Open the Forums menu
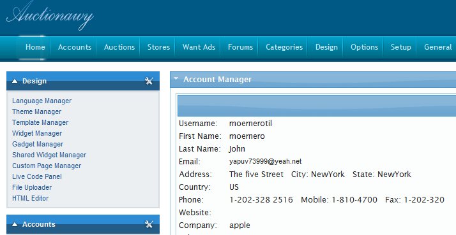456x235 pixels. tap(241, 47)
